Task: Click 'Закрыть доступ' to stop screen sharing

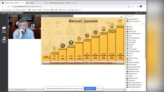Action: click(x=90, y=89)
